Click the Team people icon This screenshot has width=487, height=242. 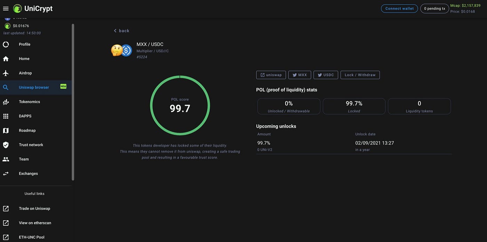click(6, 159)
